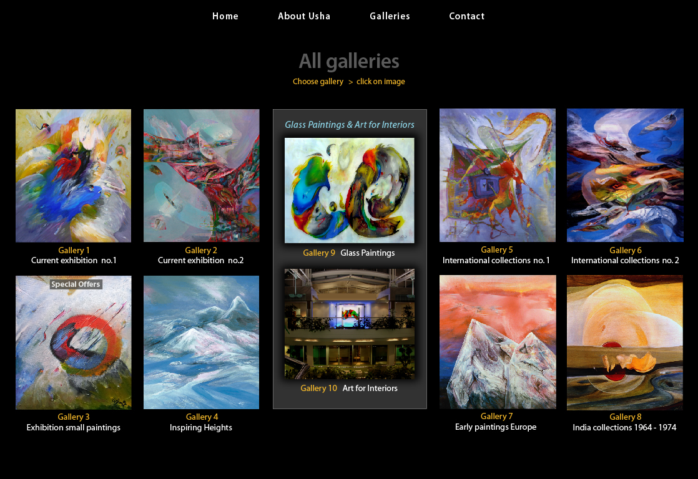Image resolution: width=698 pixels, height=479 pixels.
Task: Select the Gallery 9 glass painting image
Action: pos(350,190)
